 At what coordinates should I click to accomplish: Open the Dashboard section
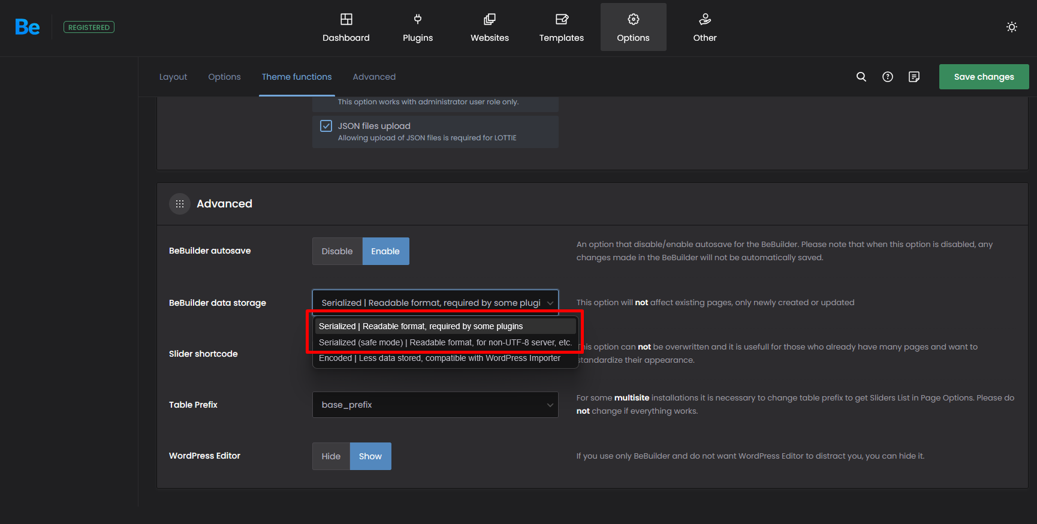[346, 28]
